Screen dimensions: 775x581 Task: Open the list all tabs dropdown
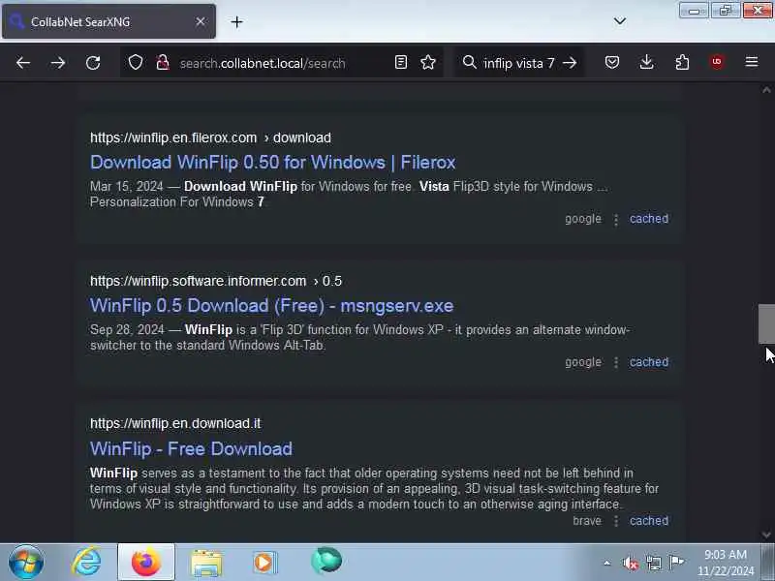pyautogui.click(x=620, y=21)
